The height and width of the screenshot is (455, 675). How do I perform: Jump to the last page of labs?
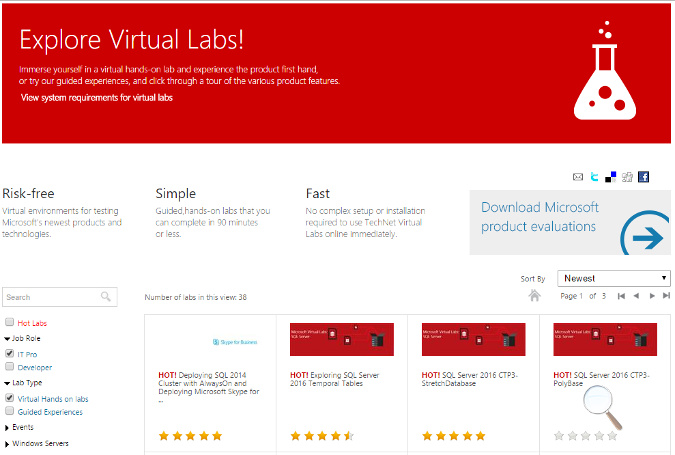click(x=666, y=296)
